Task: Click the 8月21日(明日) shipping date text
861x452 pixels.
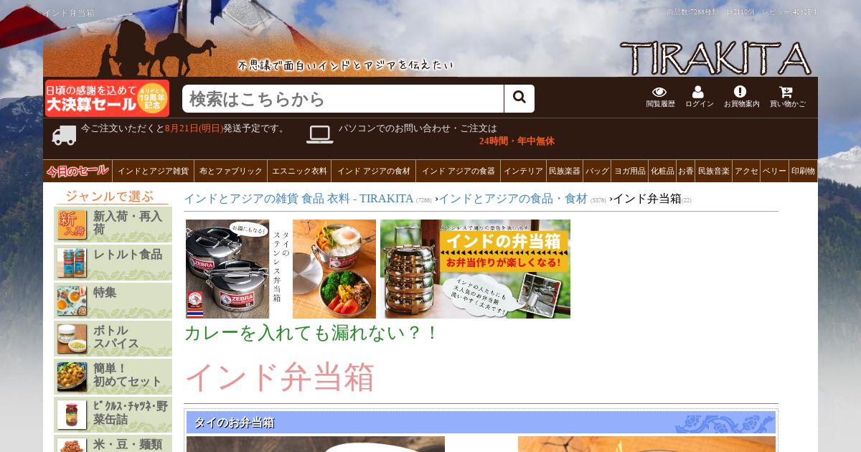Action: click(x=194, y=128)
